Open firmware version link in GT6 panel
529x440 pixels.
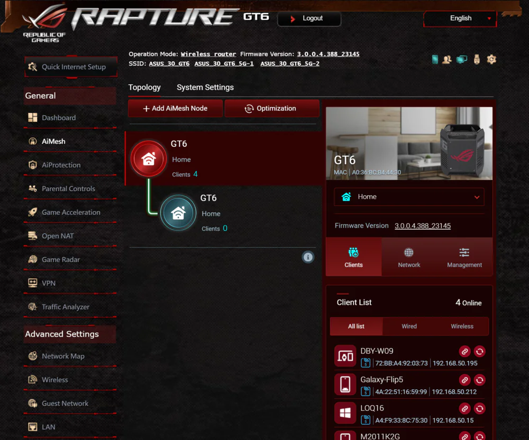(x=422, y=226)
